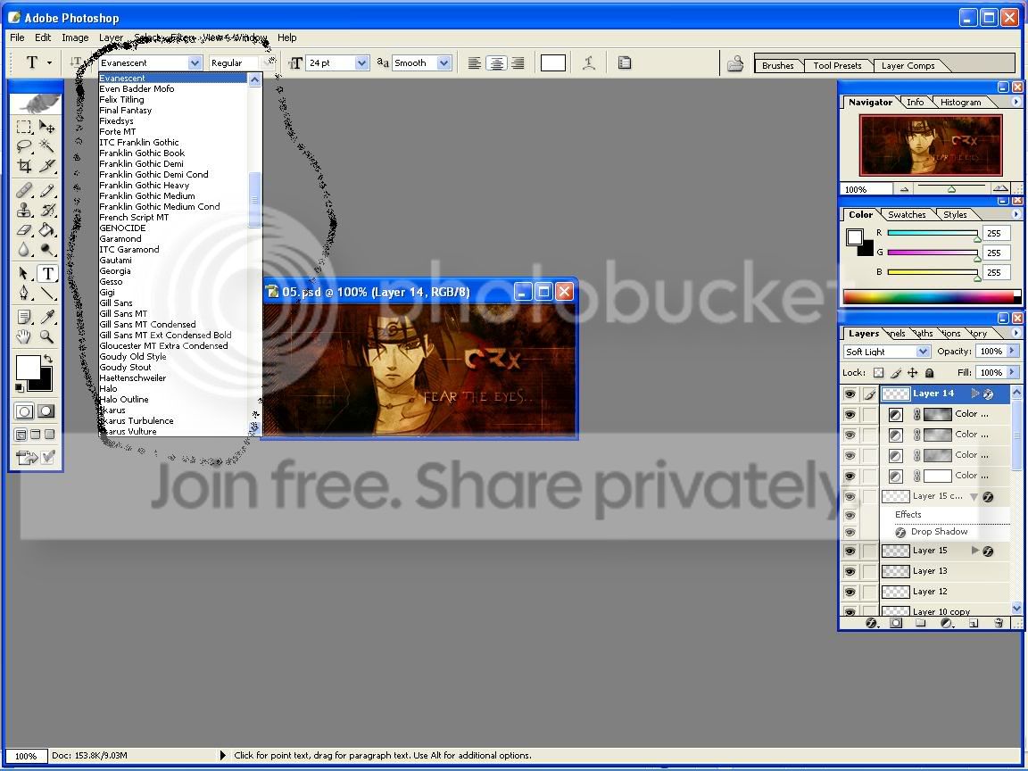Hide Layer 13 with its eye icon
This screenshot has width=1028, height=771.
(850, 572)
